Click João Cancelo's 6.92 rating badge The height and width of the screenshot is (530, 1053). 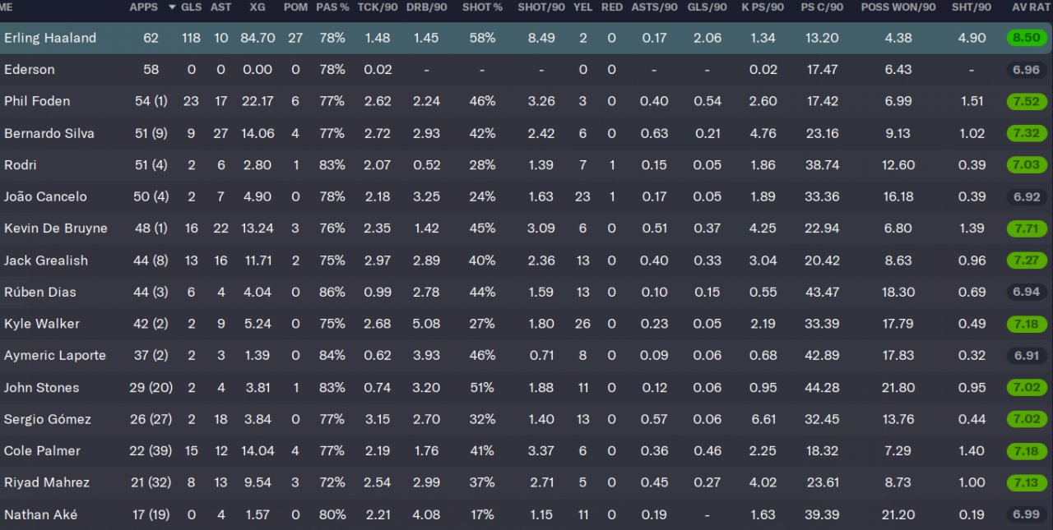coord(1027,196)
